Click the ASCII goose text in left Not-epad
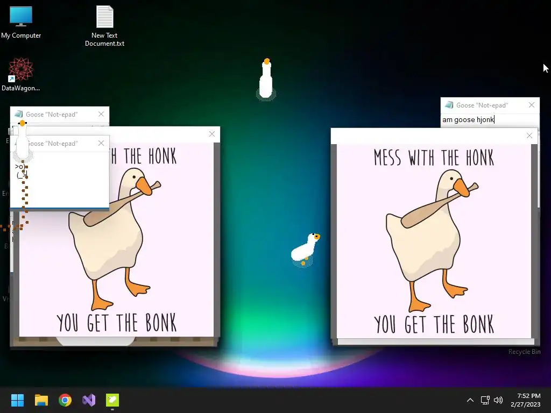This screenshot has width=551, height=413. point(21,170)
